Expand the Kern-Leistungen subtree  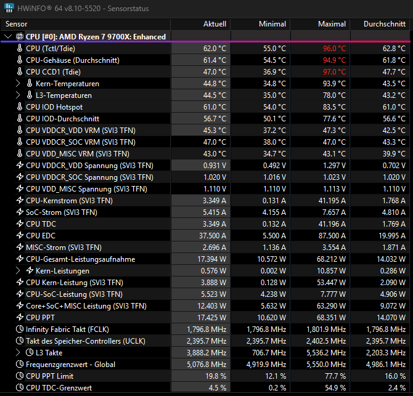(18, 270)
